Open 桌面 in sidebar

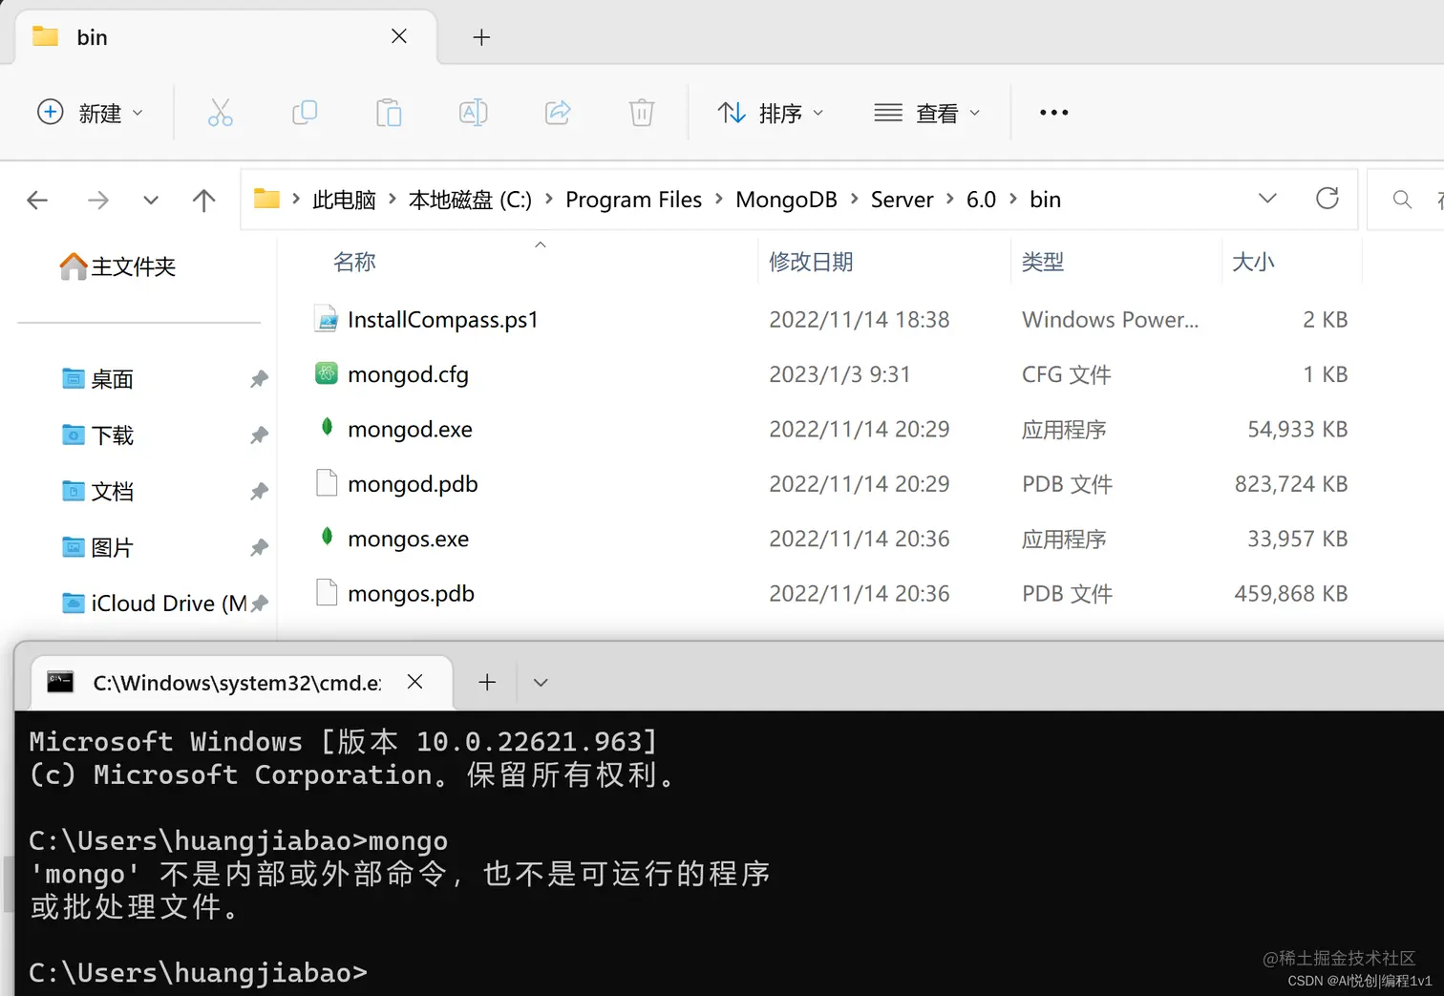[x=98, y=379]
